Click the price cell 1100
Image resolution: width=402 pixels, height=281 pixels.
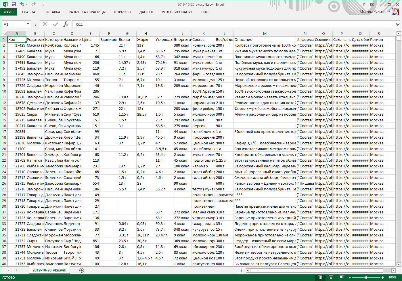click(x=90, y=264)
